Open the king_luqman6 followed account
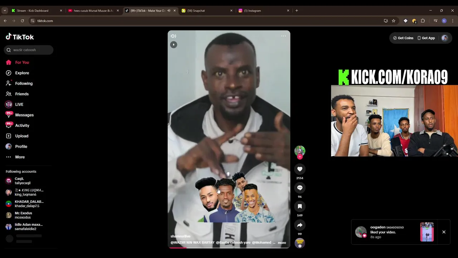The image size is (458, 258). pyautogui.click(x=25, y=192)
